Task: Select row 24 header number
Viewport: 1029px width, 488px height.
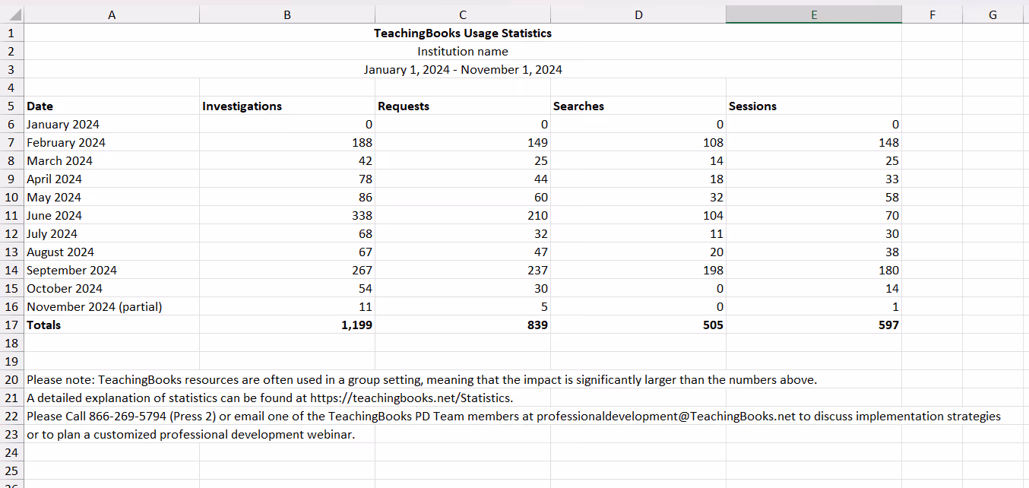Action: [x=12, y=453]
